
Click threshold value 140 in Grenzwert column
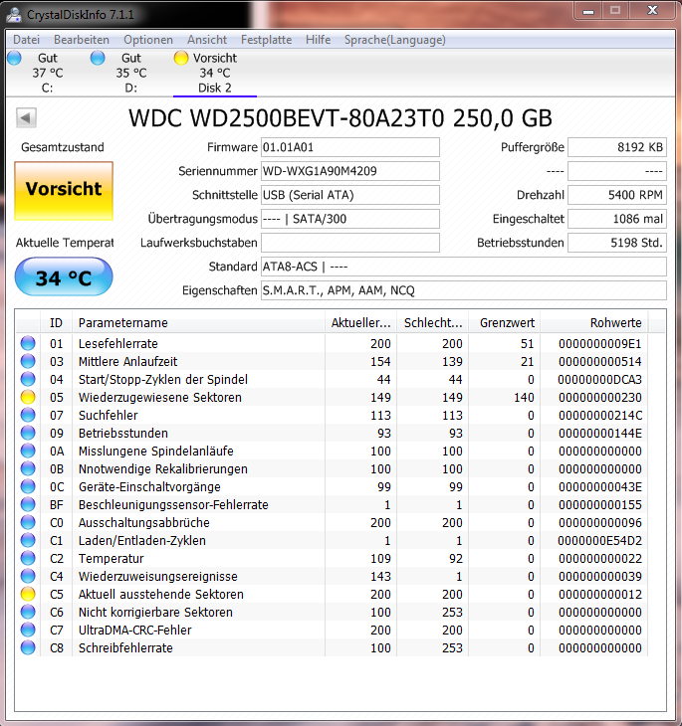(524, 397)
